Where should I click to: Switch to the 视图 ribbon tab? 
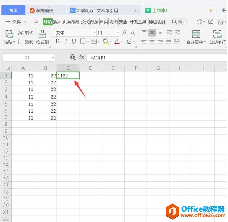coord(113,22)
